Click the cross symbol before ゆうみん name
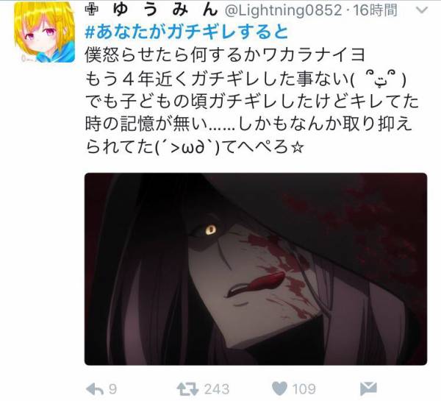 click(x=92, y=10)
